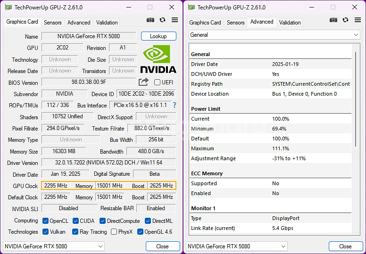Switch to Validation tab in right window
This screenshot has width=366, height=254.
290,23
